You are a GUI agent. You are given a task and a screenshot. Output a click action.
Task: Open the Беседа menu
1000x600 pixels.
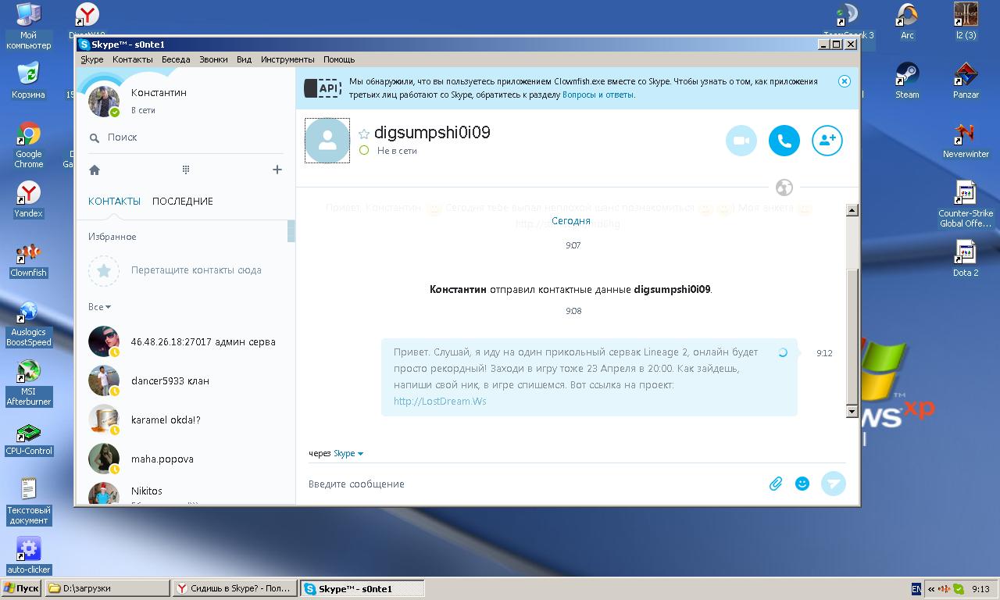176,59
